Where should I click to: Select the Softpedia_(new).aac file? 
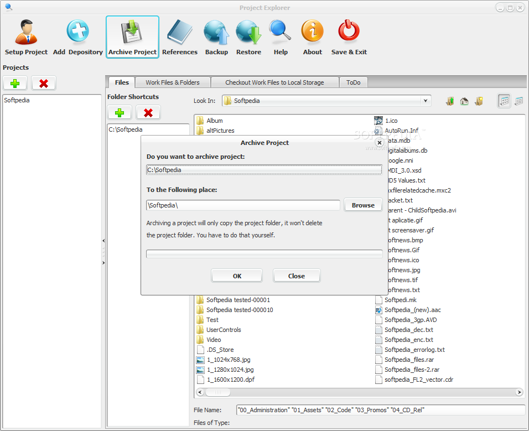tap(408, 310)
